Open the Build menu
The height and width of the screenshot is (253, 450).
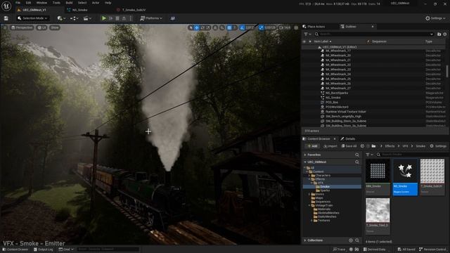pyautogui.click(x=69, y=3)
